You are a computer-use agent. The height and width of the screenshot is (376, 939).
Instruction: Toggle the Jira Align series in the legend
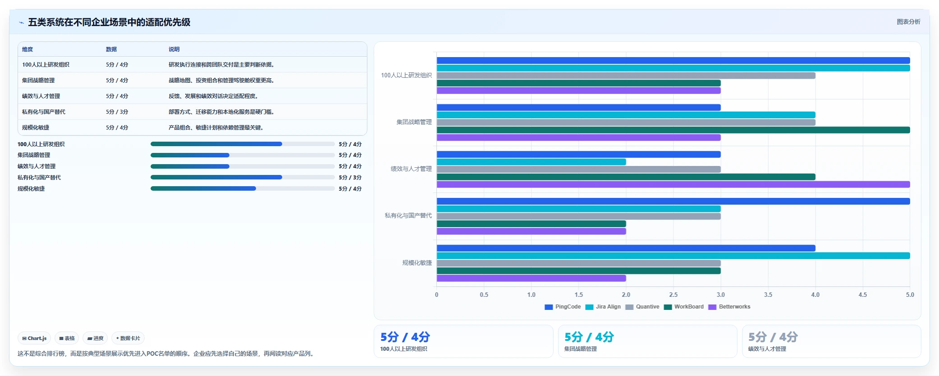pyautogui.click(x=603, y=307)
